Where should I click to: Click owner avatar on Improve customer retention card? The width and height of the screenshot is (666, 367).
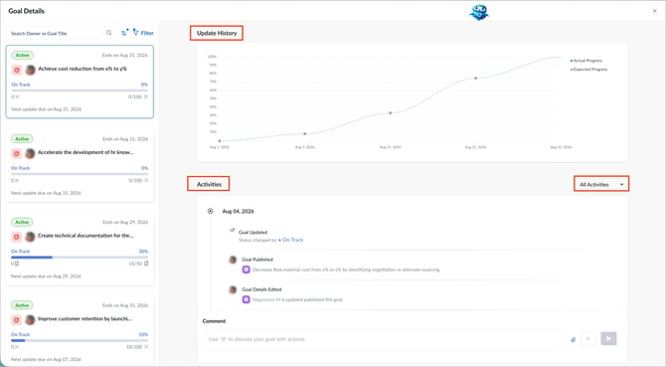pos(30,320)
